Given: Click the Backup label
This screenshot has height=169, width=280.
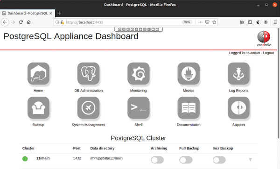Looking at the screenshot, I should [38, 125].
